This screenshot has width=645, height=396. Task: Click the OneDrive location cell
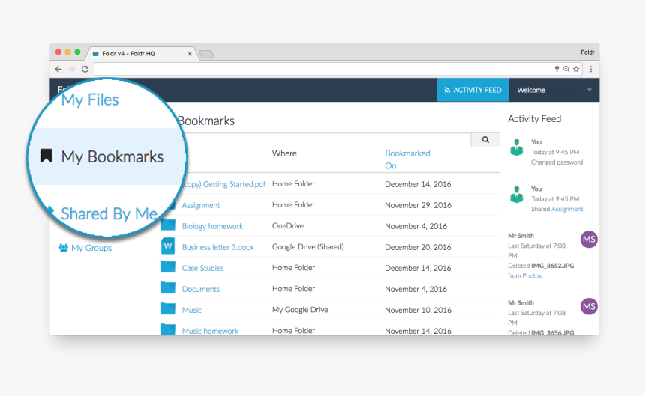pos(288,226)
